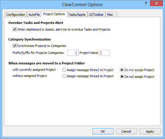Go to the Tasks/Appts tab

click(77, 15)
